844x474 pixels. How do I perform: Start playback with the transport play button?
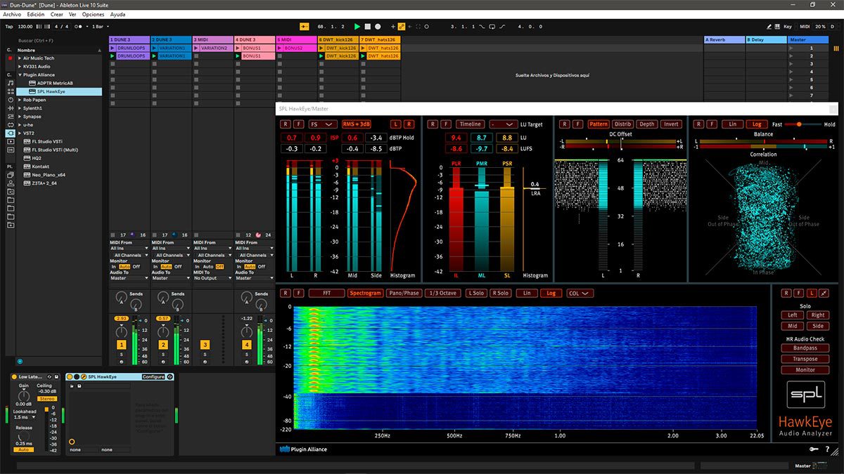pyautogui.click(x=357, y=27)
